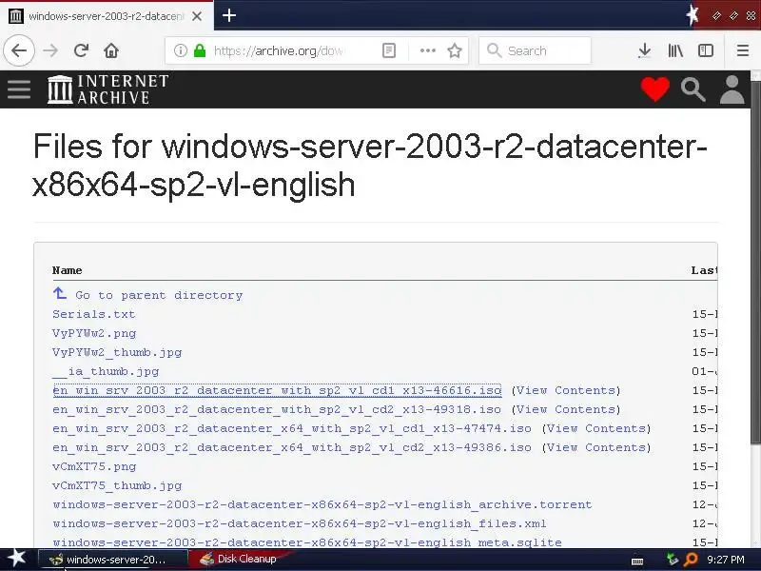Image resolution: width=761 pixels, height=571 pixels.
Task: Reload the current page
Action: pyautogui.click(x=81, y=50)
